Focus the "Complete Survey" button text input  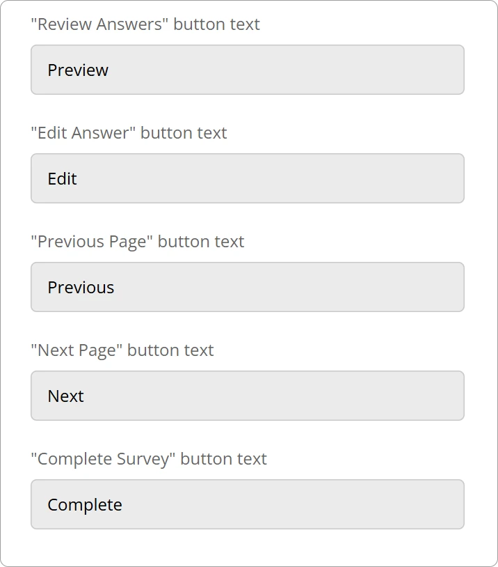click(248, 504)
